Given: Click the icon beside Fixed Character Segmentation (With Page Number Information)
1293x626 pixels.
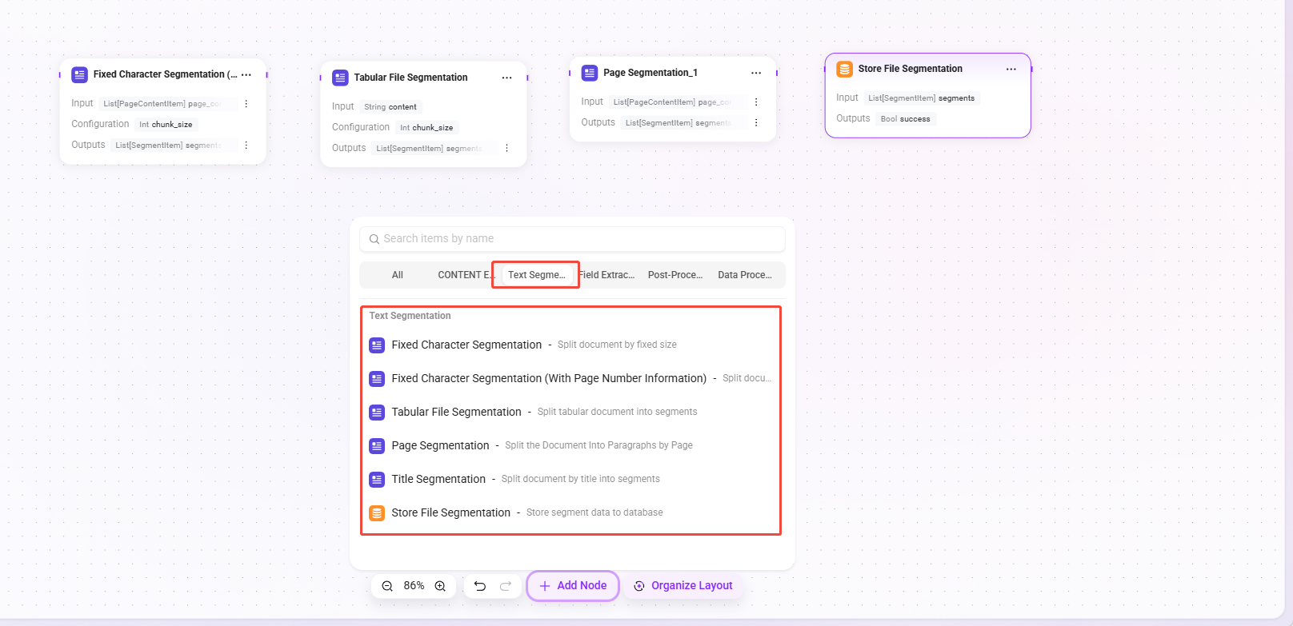Looking at the screenshot, I should click(x=377, y=379).
